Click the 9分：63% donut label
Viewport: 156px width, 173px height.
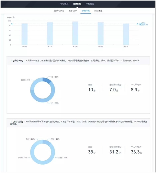click(55, 103)
